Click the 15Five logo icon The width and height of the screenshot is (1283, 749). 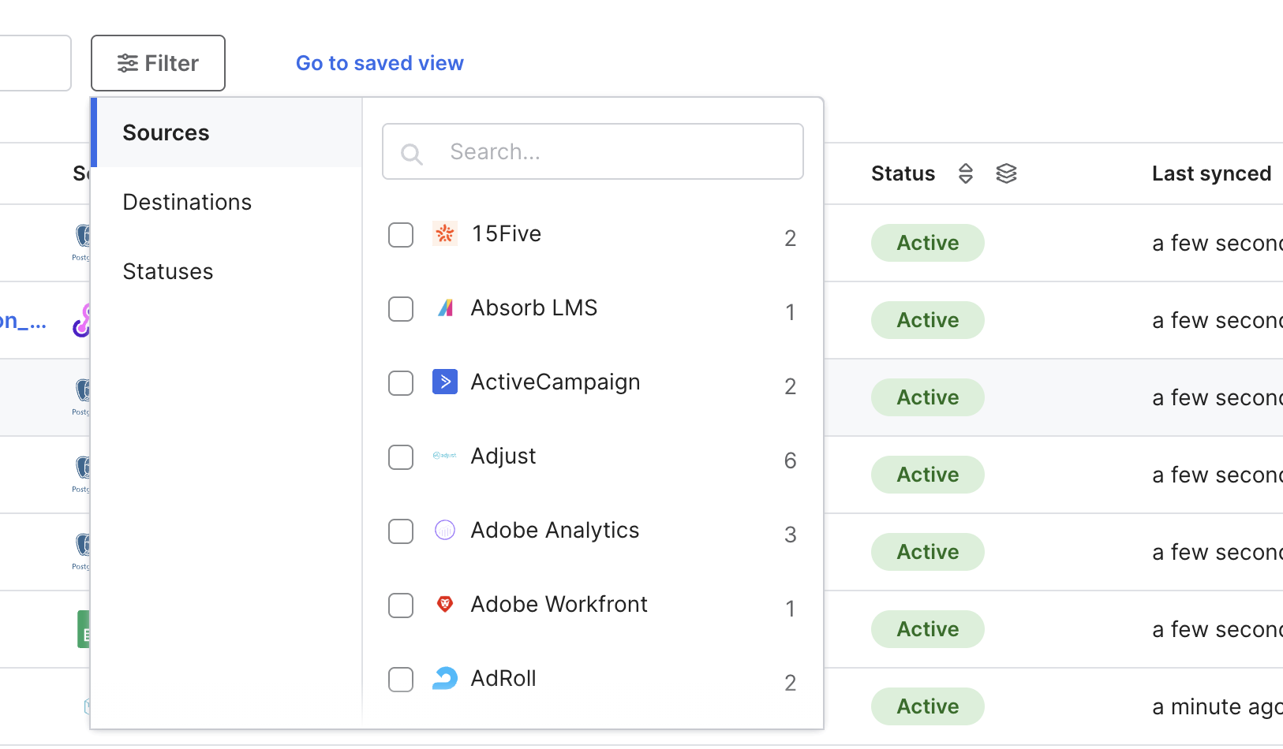(x=445, y=233)
